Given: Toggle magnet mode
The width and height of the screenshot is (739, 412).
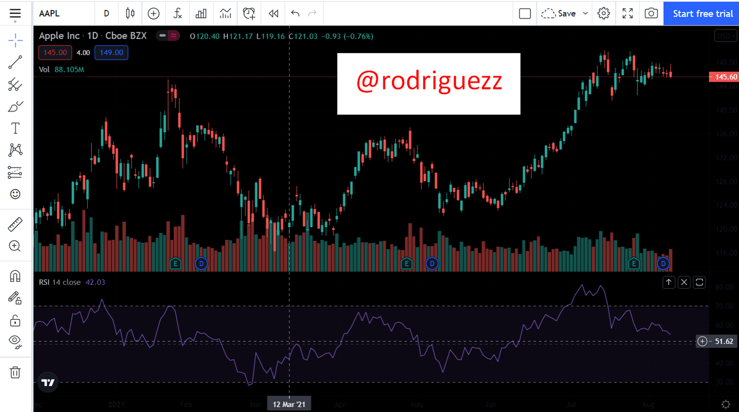Looking at the screenshot, I should [x=16, y=276].
